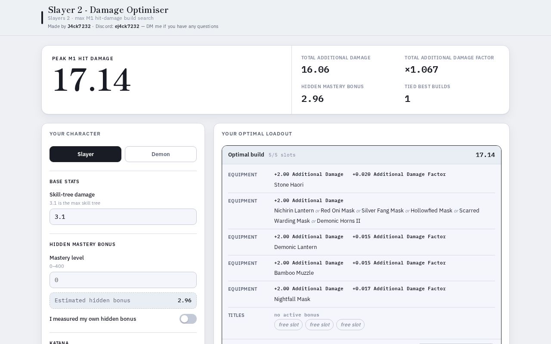Click the first free slot title pill
The height and width of the screenshot is (344, 551).
click(288, 325)
